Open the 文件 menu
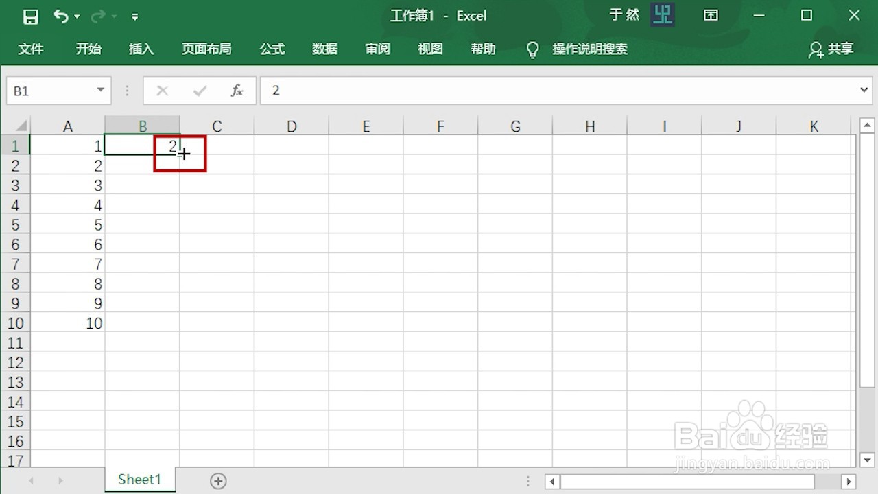This screenshot has width=878, height=494. point(31,49)
